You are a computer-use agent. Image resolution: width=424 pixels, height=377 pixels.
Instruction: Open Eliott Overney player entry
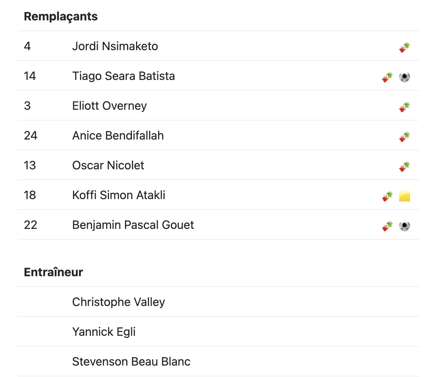[109, 106]
